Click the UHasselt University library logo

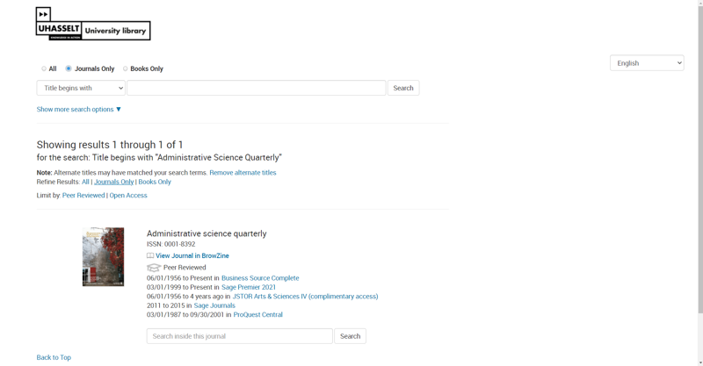point(92,24)
